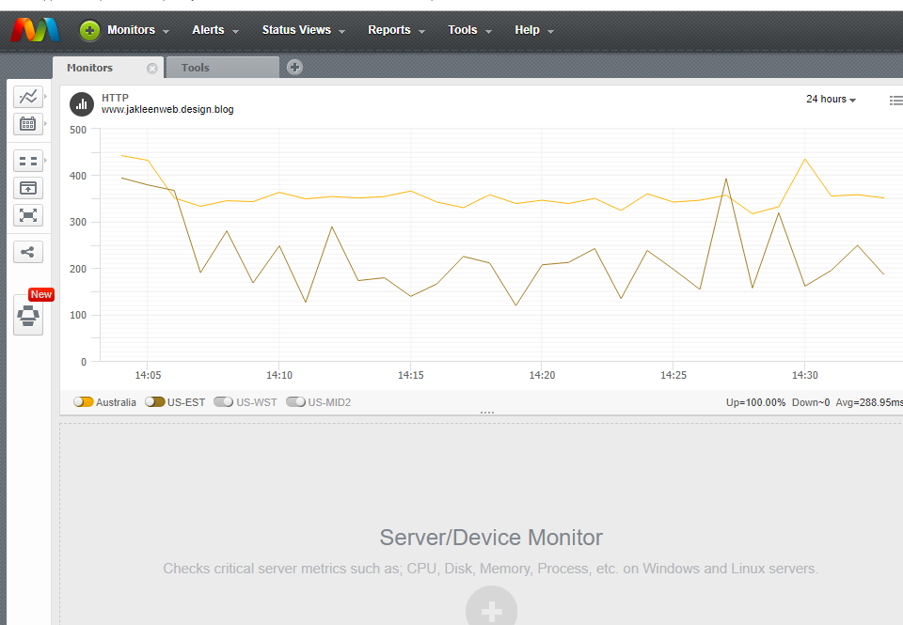This screenshot has height=625, width=903.
Task: Toggle the Australia location on the chart
Action: (x=83, y=401)
